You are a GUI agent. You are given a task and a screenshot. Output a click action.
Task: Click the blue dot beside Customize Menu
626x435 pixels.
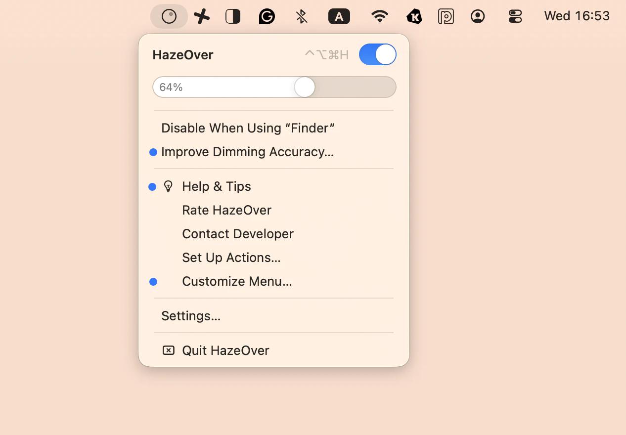(x=153, y=281)
